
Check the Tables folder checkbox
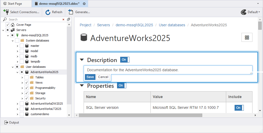click(27, 77)
